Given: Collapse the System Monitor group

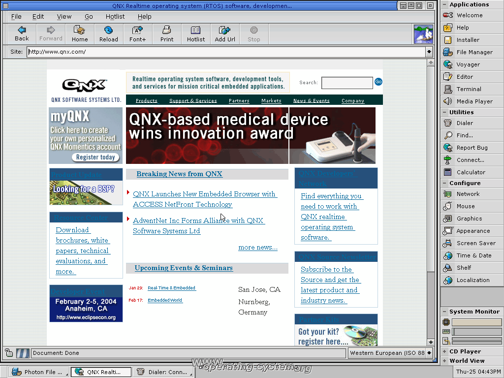Looking at the screenshot, I should click(444, 312).
